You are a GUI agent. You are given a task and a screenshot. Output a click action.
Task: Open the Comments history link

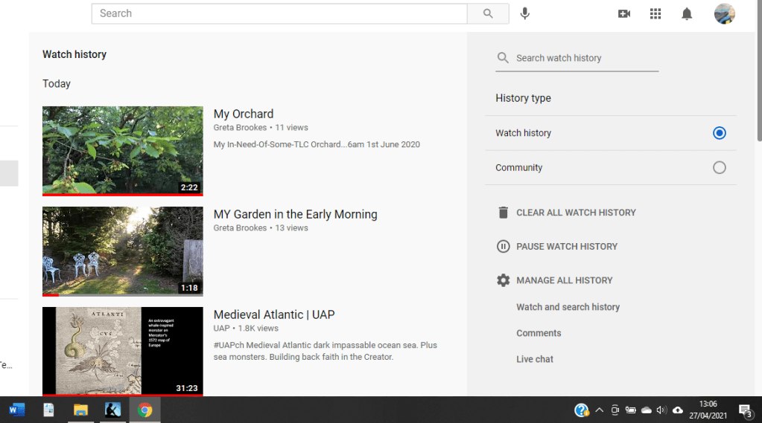(539, 333)
